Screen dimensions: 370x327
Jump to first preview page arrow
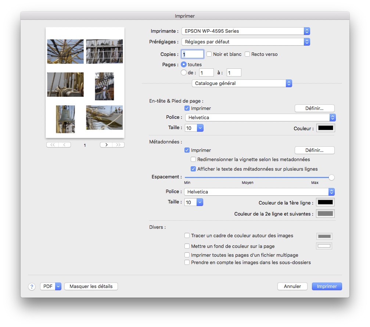(x=53, y=145)
